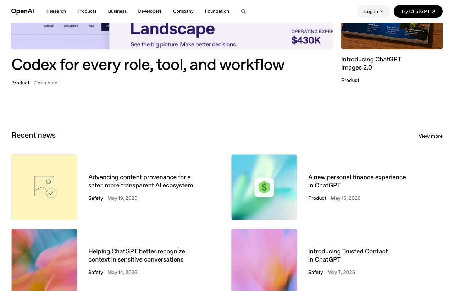This screenshot has height=291, width=454.
Task: Read Advancing content provenance article
Action: (x=141, y=181)
